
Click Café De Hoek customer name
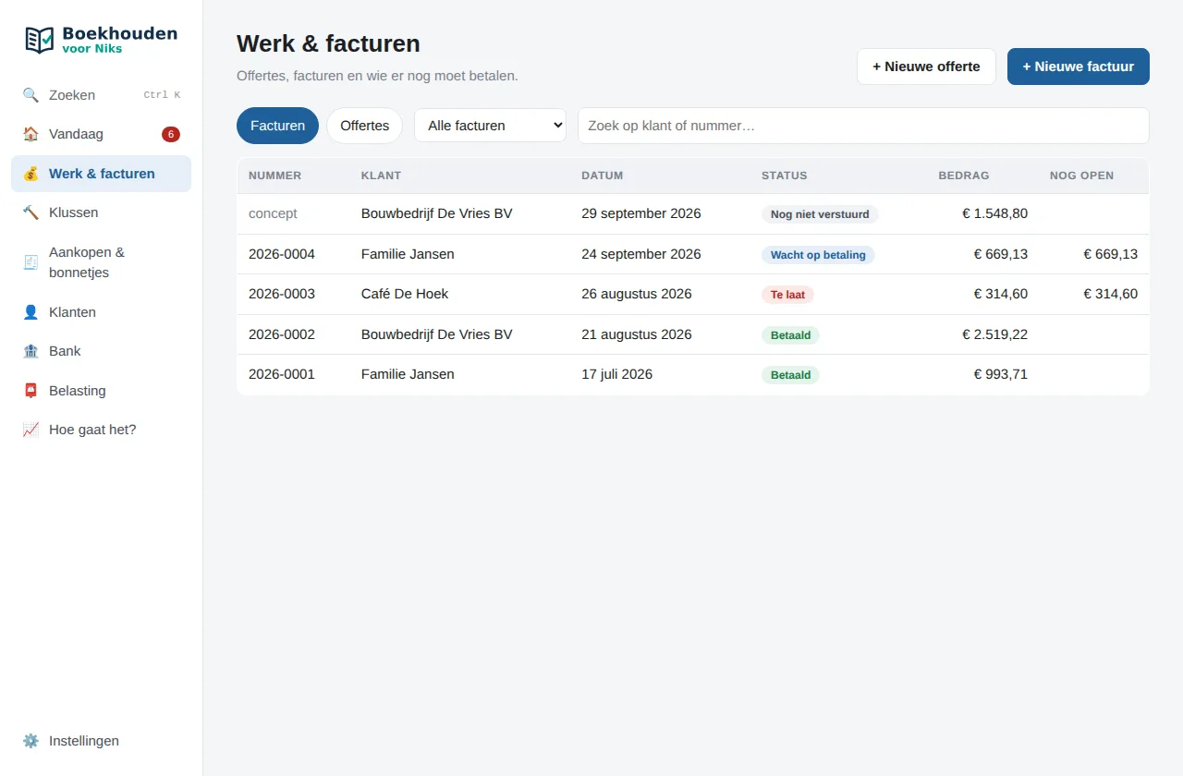405,294
